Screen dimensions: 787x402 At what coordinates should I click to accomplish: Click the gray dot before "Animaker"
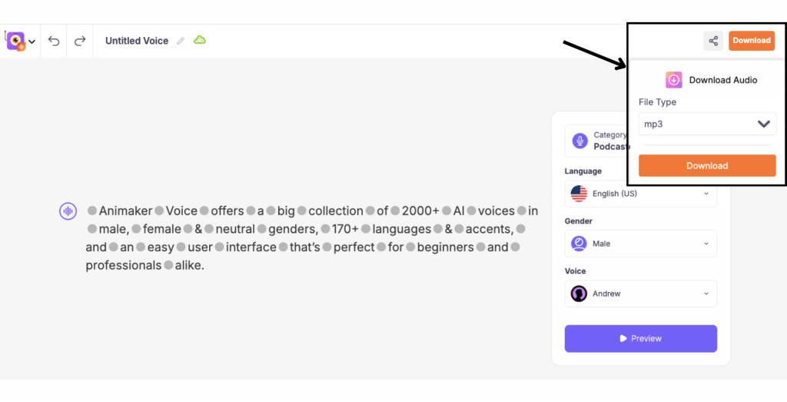[92, 211]
